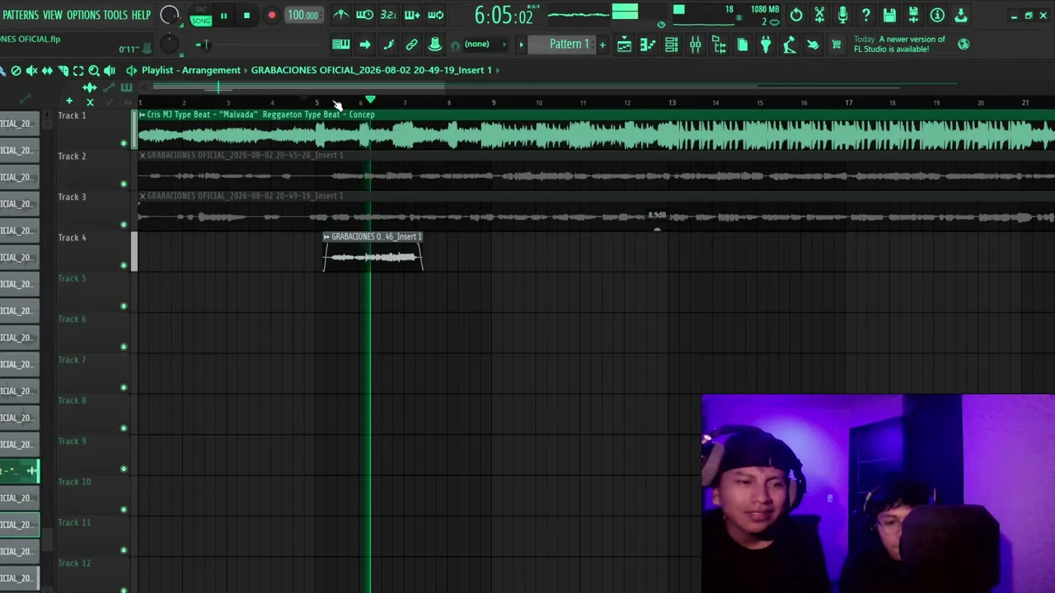Open the online news globe icon
This screenshot has width=1055, height=593.
pos(964,44)
